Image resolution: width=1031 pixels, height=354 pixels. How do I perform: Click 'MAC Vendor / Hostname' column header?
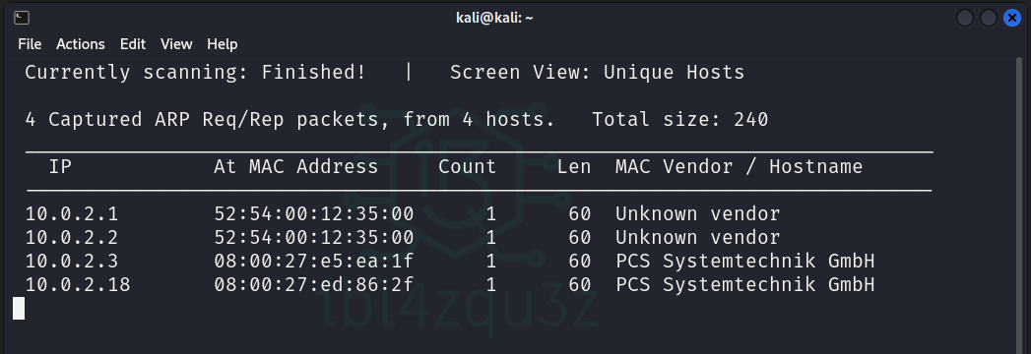click(740, 167)
